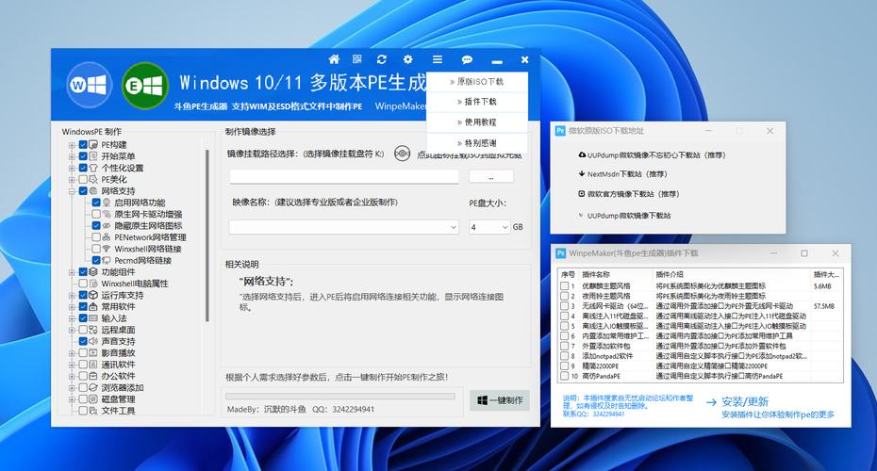
Task: Choose 特别感谢 from the menu
Action: 477,142
